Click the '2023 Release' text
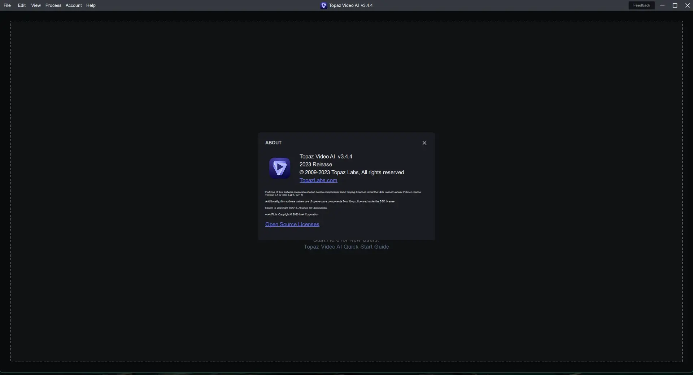 (316, 165)
